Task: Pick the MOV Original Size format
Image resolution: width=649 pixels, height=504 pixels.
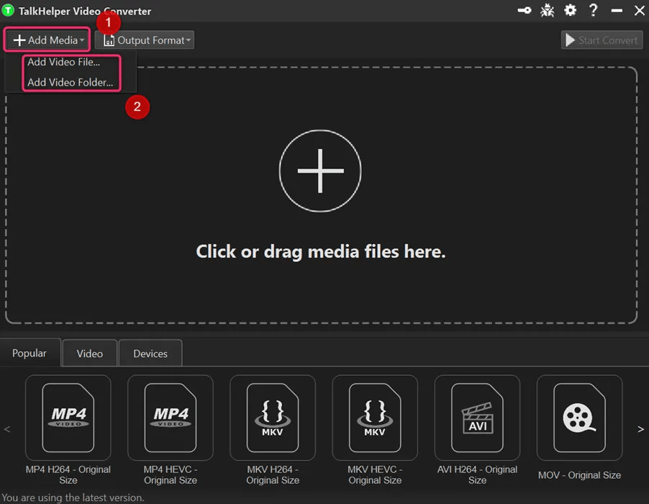Action: 579,418
